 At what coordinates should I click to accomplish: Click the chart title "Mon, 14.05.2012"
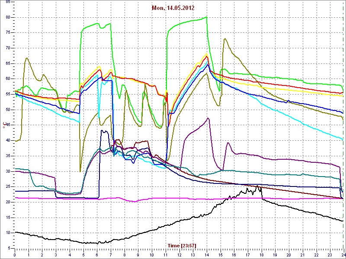point(173,8)
